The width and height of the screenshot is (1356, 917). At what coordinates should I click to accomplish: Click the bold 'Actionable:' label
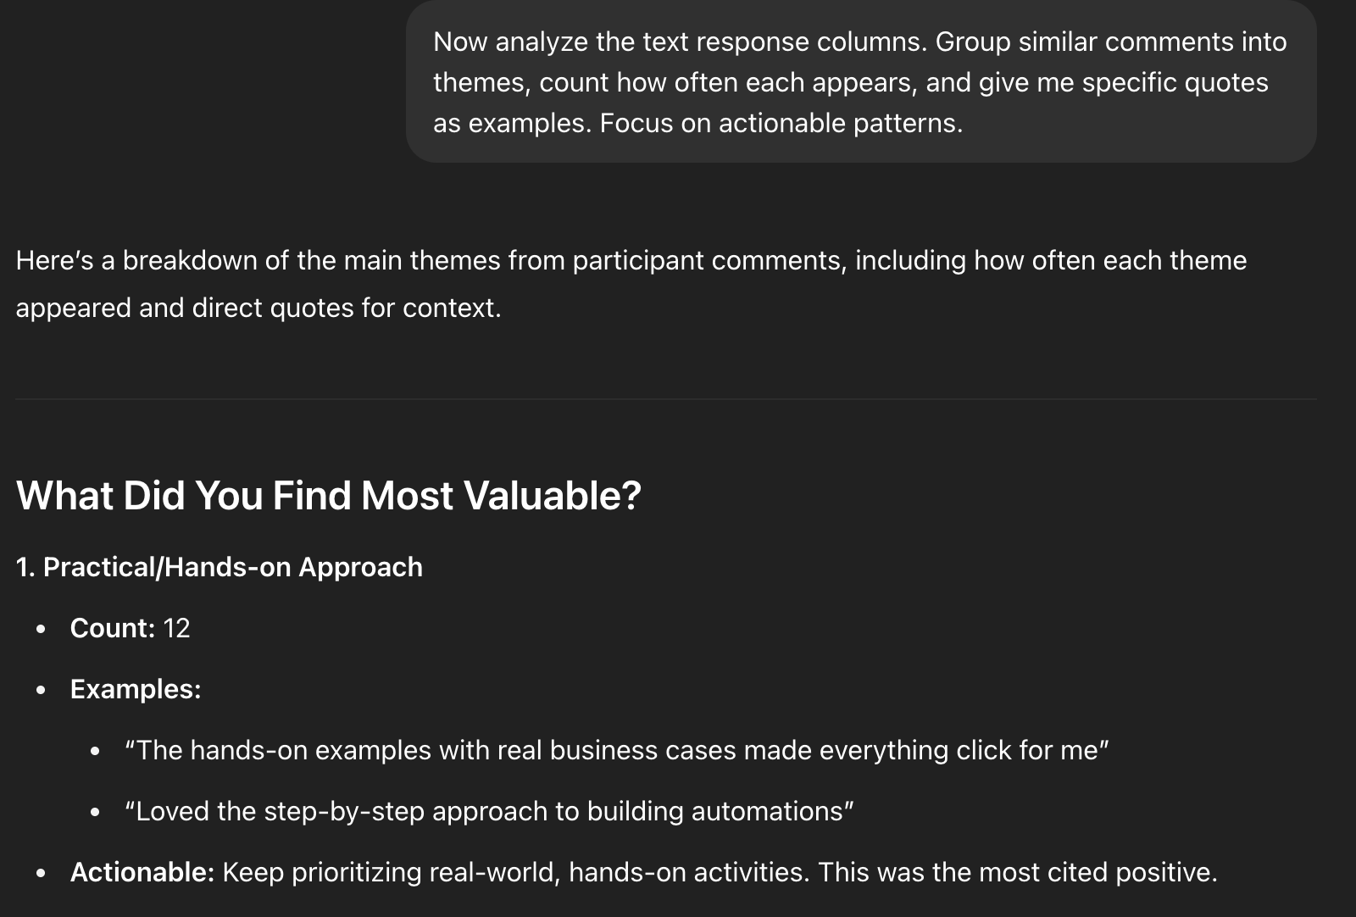pyautogui.click(x=142, y=872)
